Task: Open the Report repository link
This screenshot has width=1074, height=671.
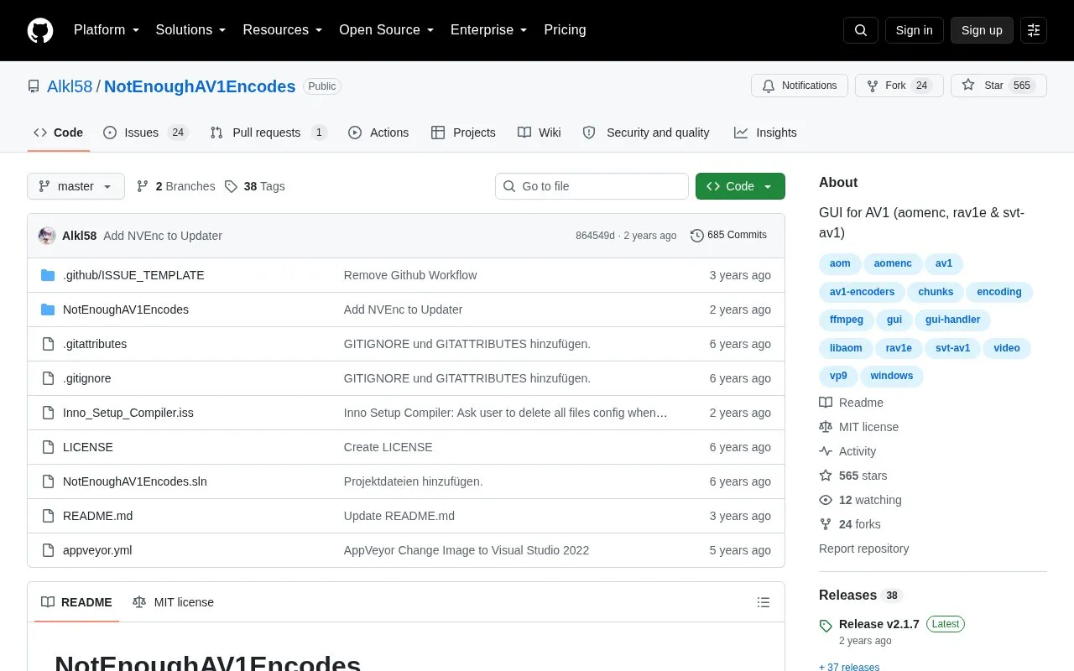Action: tap(863, 549)
